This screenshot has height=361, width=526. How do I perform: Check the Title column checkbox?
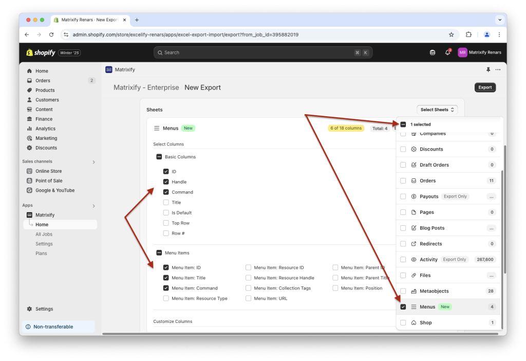166,202
